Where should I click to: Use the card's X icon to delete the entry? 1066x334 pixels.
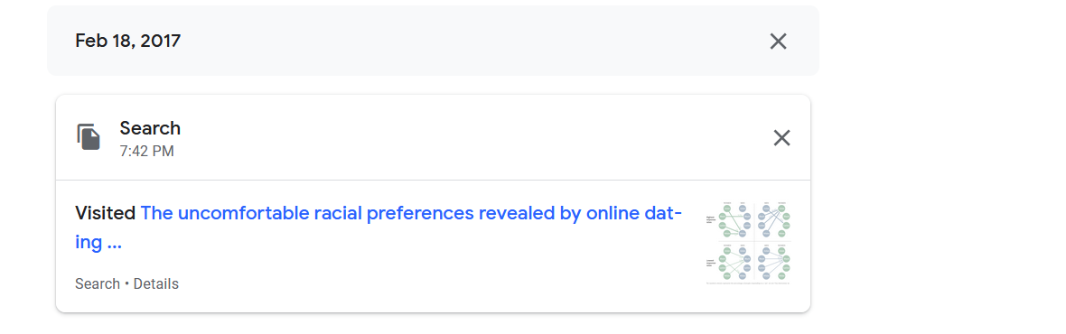781,138
